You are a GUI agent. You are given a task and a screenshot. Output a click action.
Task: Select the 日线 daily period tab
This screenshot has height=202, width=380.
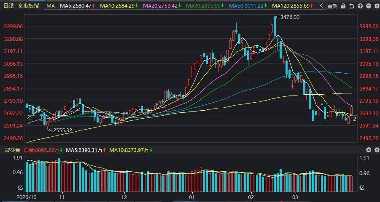9,6
